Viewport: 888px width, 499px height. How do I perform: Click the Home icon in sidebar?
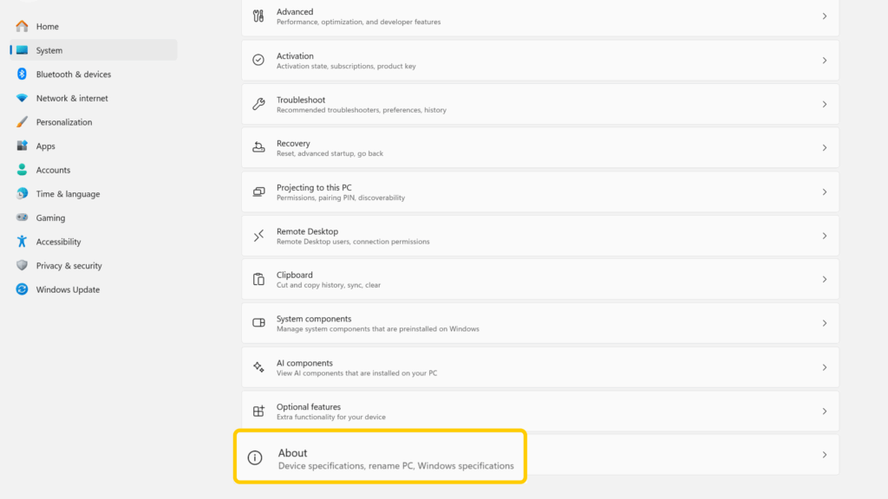(x=22, y=26)
